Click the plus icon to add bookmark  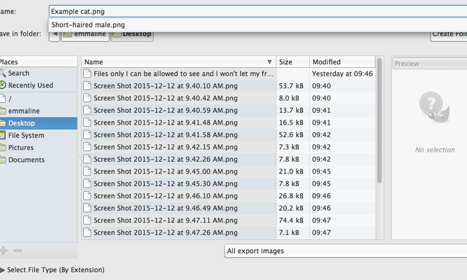pos(4,251)
